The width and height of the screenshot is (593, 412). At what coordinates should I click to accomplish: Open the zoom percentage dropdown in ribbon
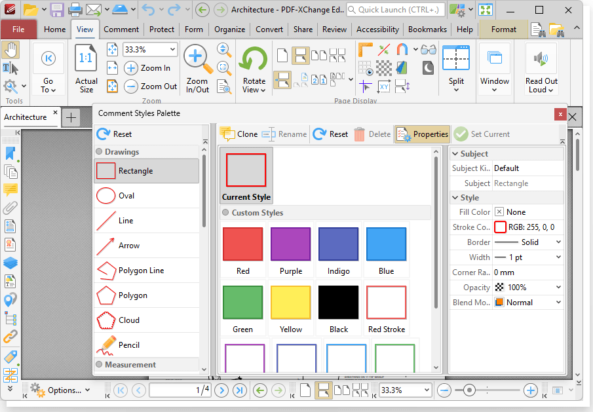click(x=172, y=50)
